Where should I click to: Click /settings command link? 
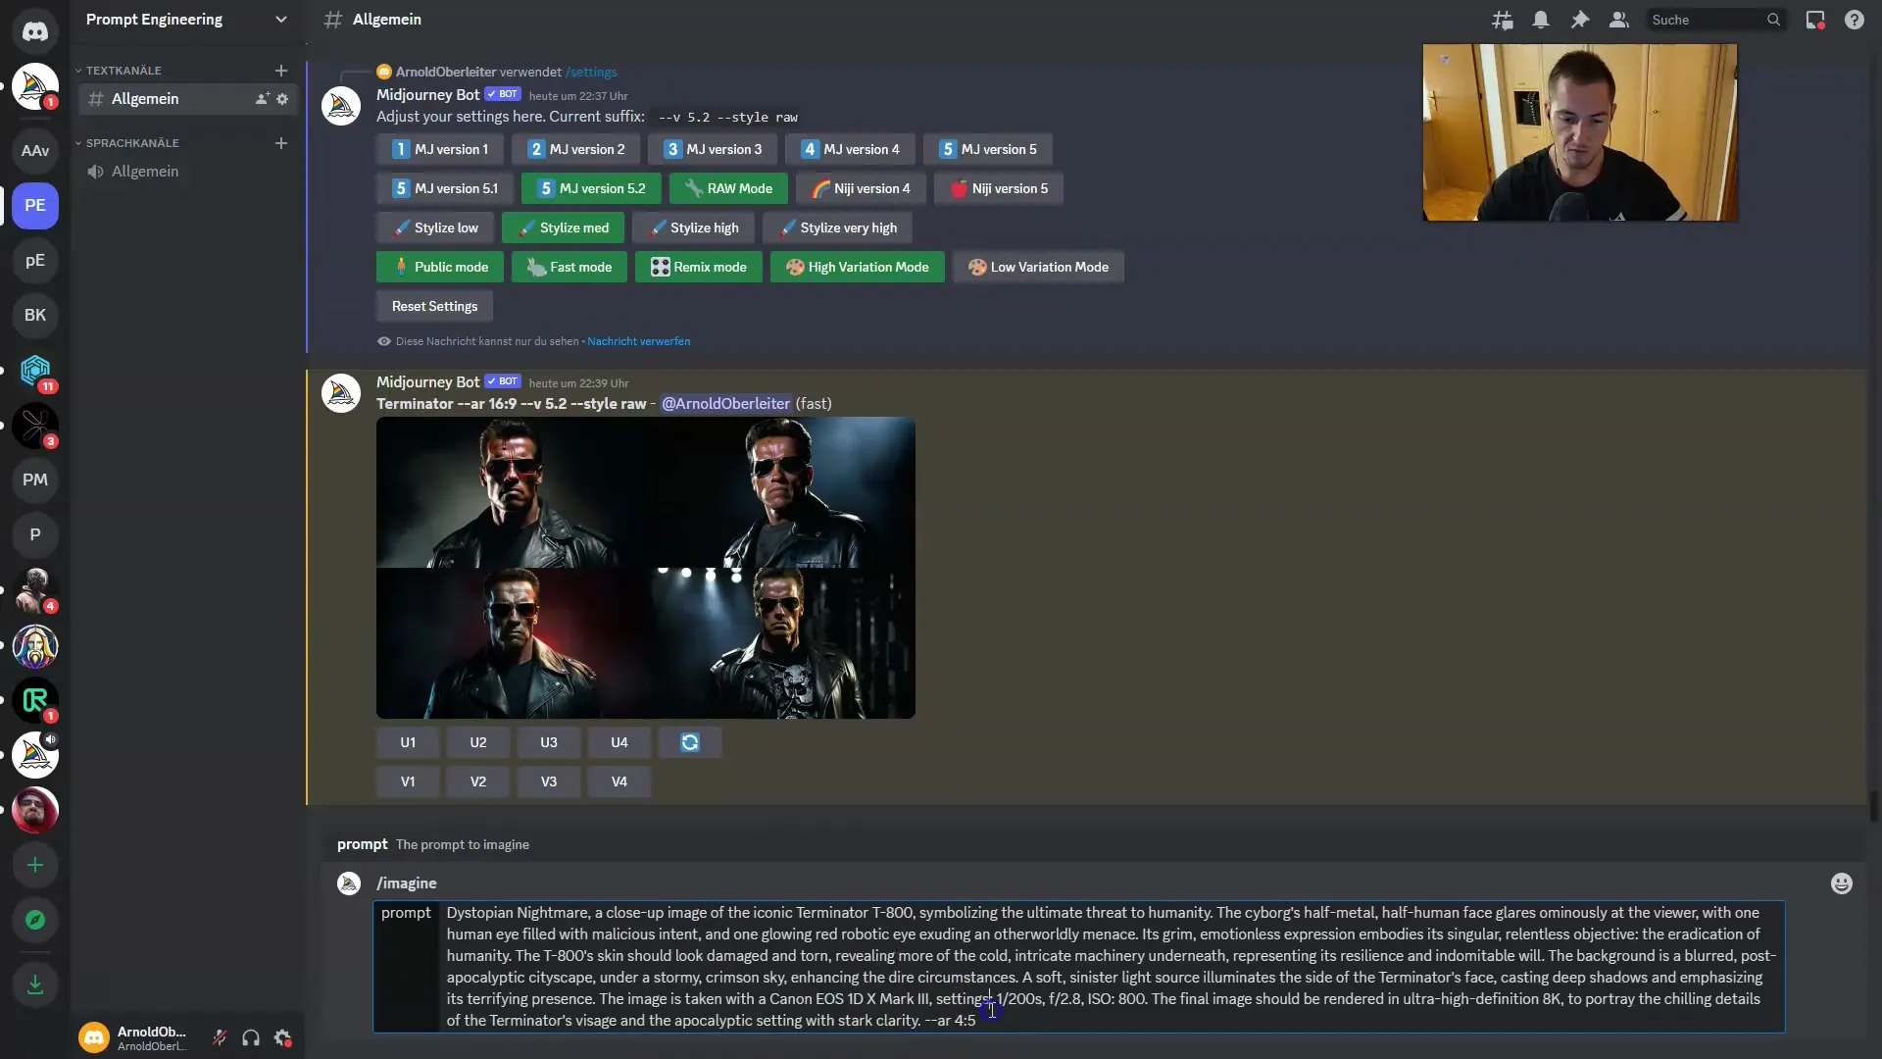pos(591,72)
